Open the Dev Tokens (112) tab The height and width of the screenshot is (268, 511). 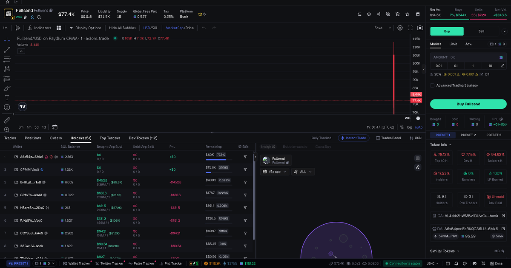click(x=143, y=138)
